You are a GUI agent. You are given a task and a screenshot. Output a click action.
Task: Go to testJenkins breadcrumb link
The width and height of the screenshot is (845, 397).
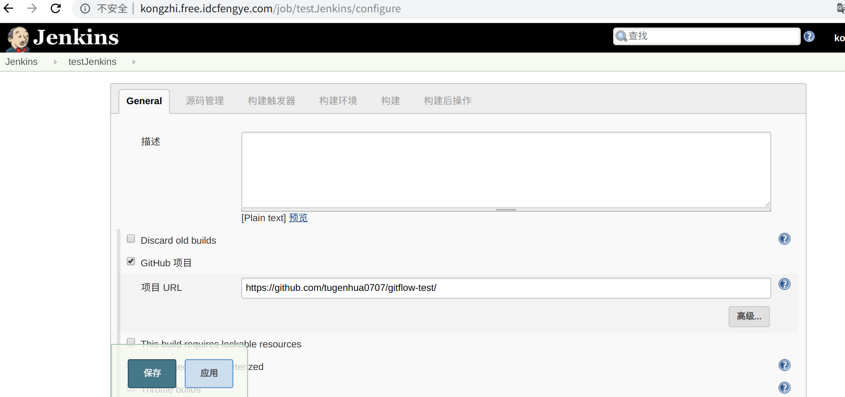pos(92,62)
